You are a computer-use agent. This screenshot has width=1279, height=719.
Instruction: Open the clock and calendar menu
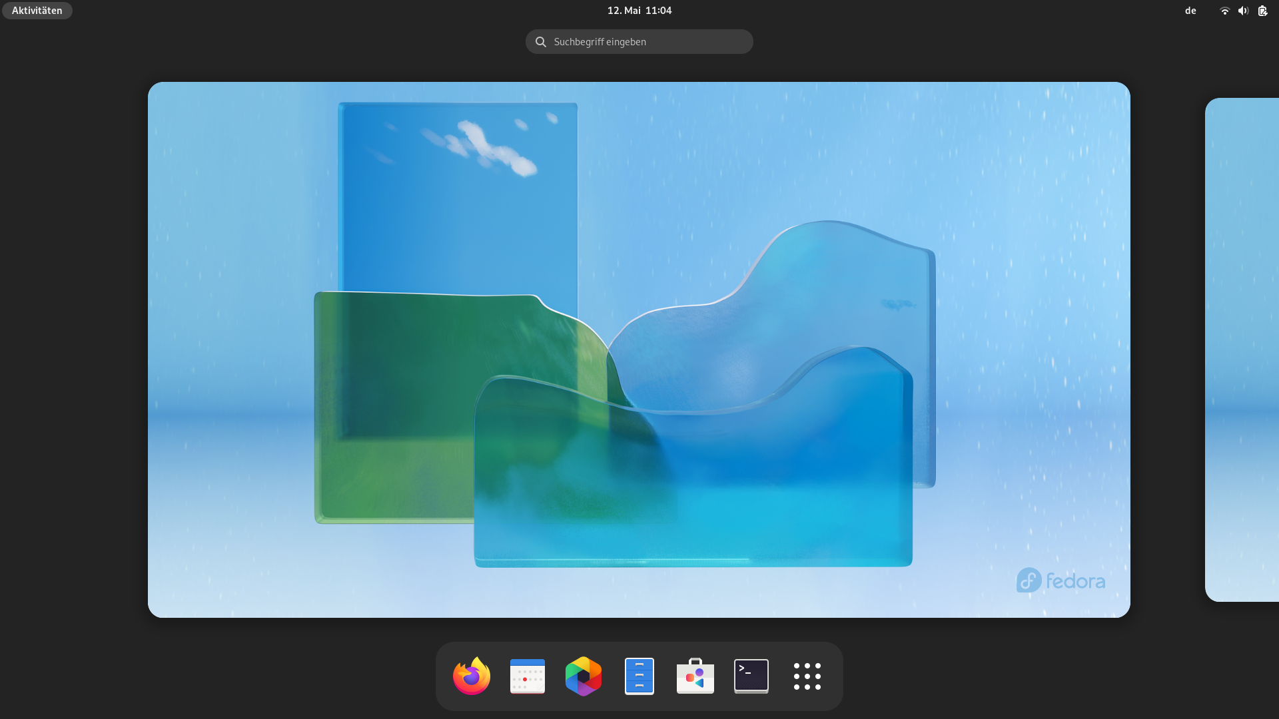coord(639,11)
